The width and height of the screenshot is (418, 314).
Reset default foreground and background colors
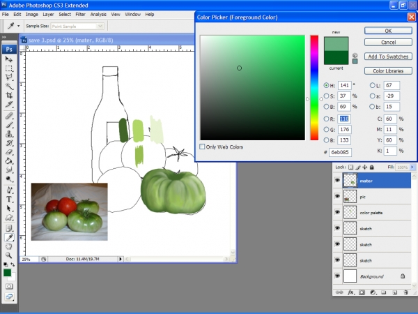(6, 264)
